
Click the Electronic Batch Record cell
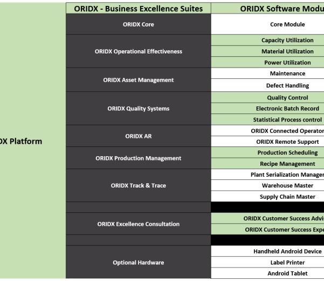click(x=287, y=109)
